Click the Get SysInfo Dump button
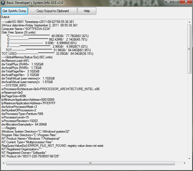Image resolution: width=193 pixels, height=171 pixels. 14,11
